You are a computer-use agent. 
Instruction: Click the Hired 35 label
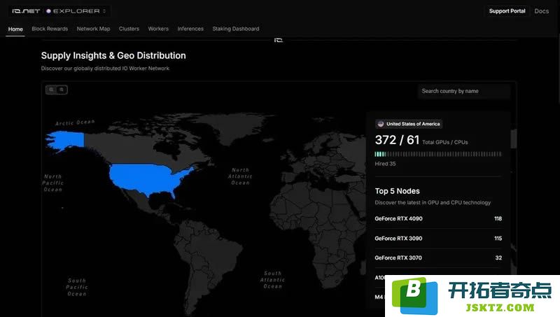click(385, 164)
